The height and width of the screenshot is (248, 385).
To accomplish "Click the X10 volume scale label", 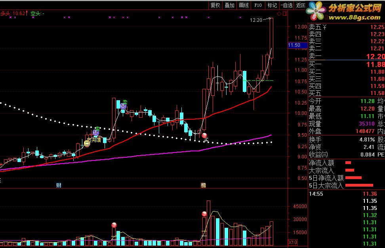I will 292,242.
